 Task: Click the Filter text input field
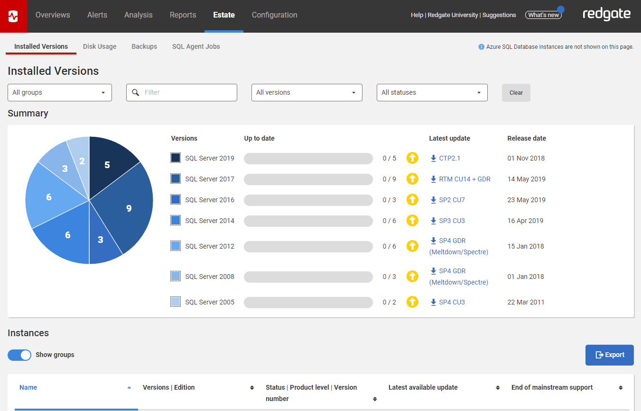tap(182, 92)
